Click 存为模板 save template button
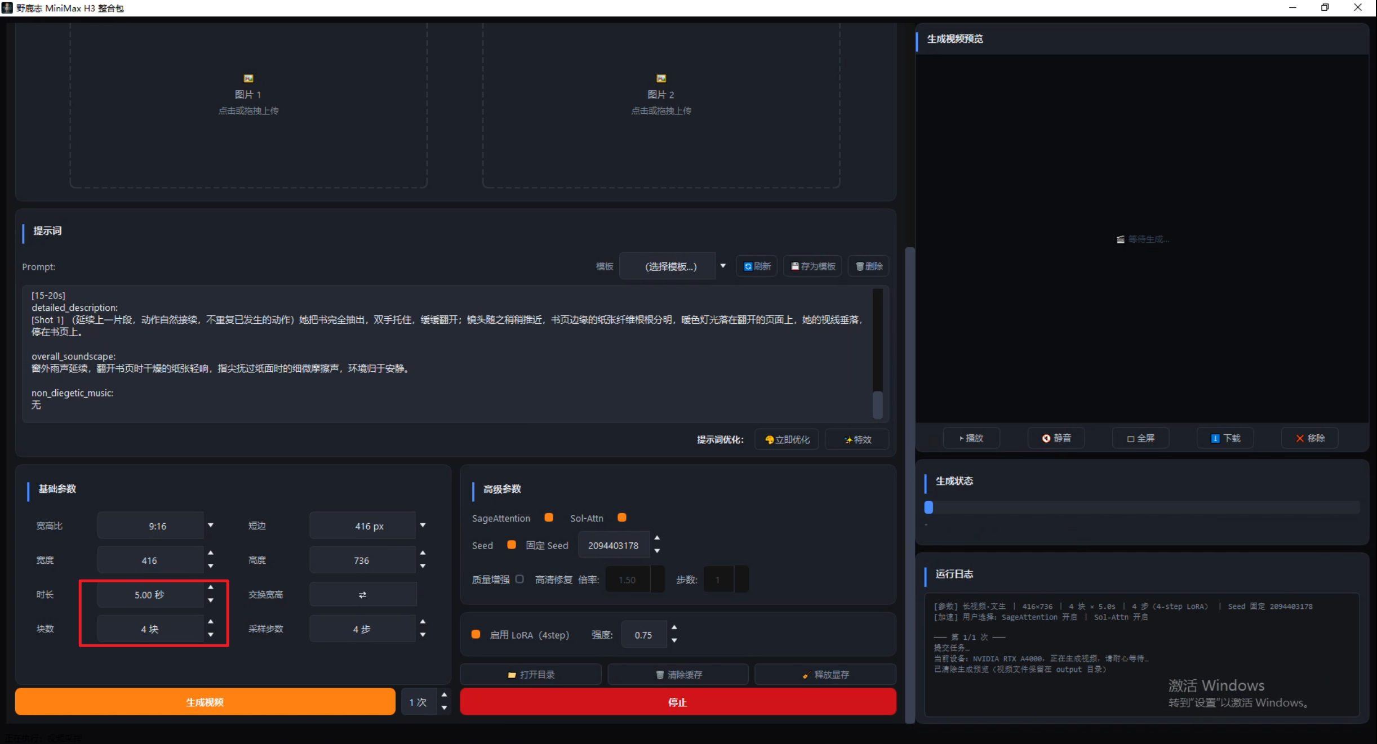The height and width of the screenshot is (744, 1377). pyautogui.click(x=812, y=266)
